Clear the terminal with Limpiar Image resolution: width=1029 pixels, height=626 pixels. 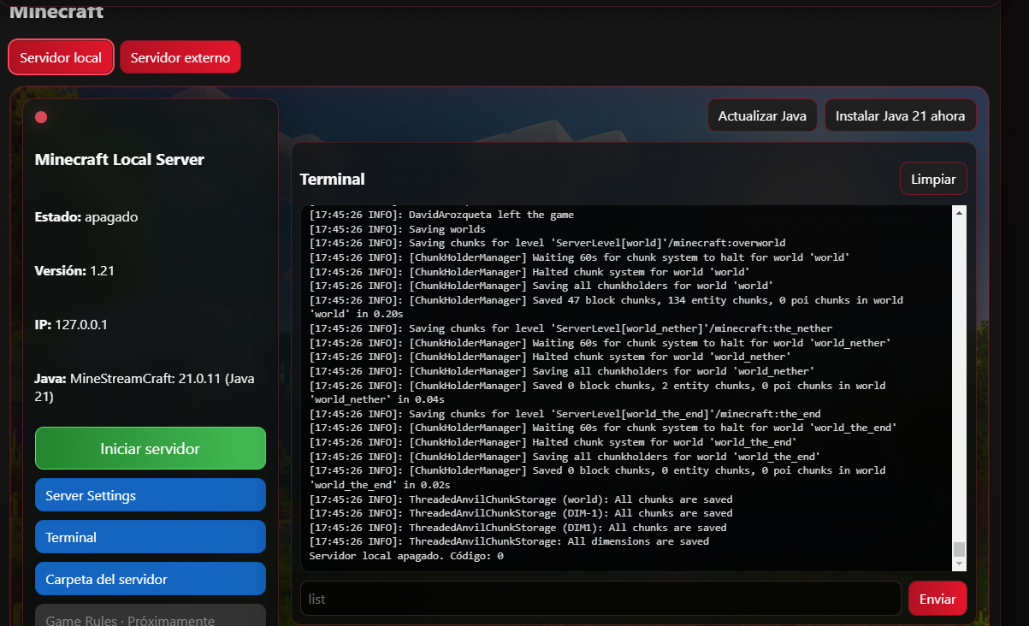pos(933,179)
